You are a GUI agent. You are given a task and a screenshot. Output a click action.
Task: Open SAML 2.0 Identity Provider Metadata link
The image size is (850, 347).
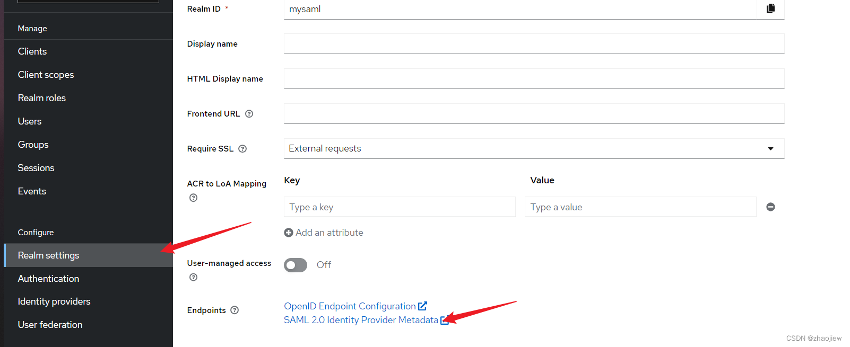[361, 320]
